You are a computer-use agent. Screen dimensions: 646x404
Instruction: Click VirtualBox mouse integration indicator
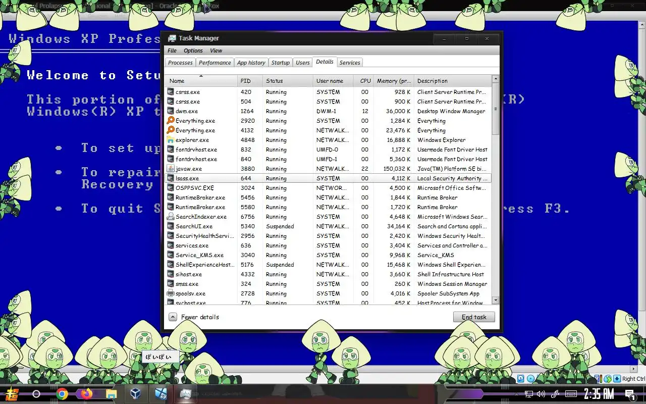[x=608, y=379]
